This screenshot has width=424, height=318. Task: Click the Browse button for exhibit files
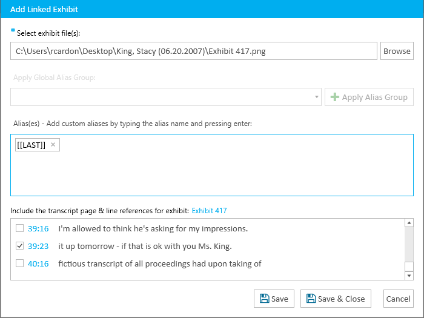click(397, 51)
